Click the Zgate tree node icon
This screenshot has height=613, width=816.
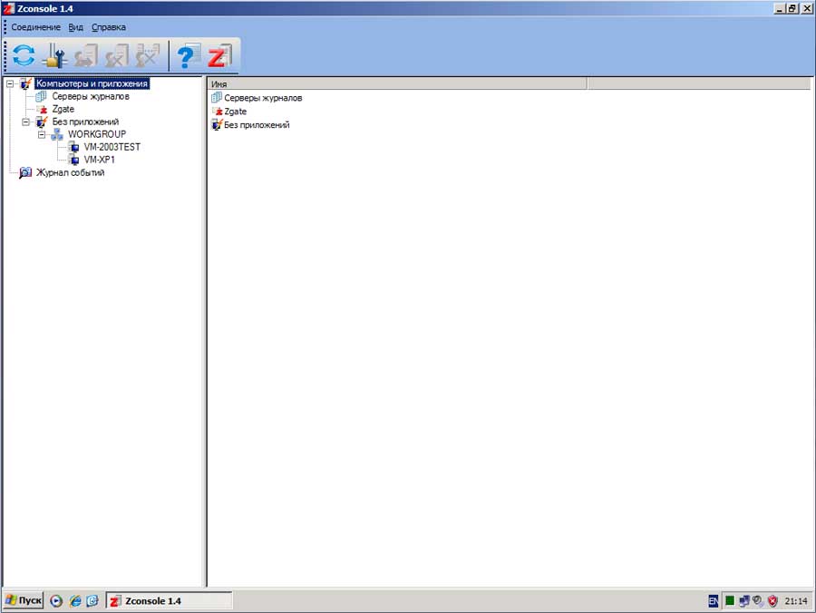pyautogui.click(x=42, y=110)
